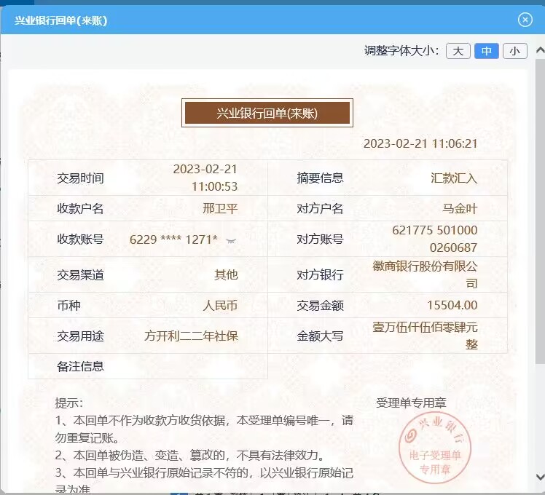Click the dialog title bar text

coord(61,20)
